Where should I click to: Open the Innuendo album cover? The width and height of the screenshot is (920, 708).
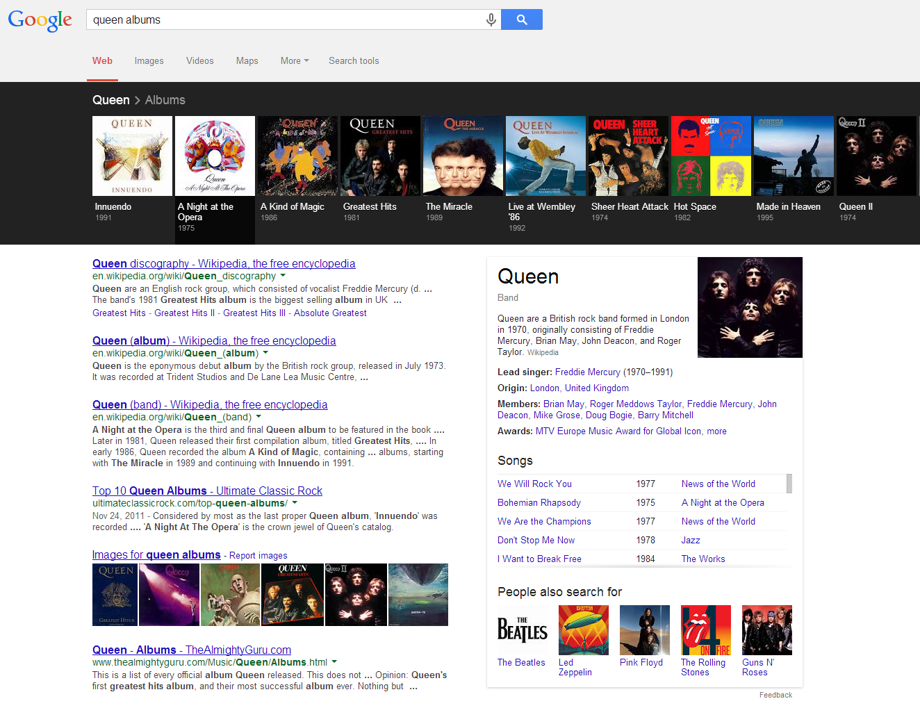click(x=132, y=156)
